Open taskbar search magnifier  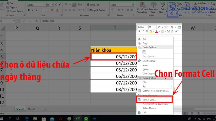coord(10,119)
